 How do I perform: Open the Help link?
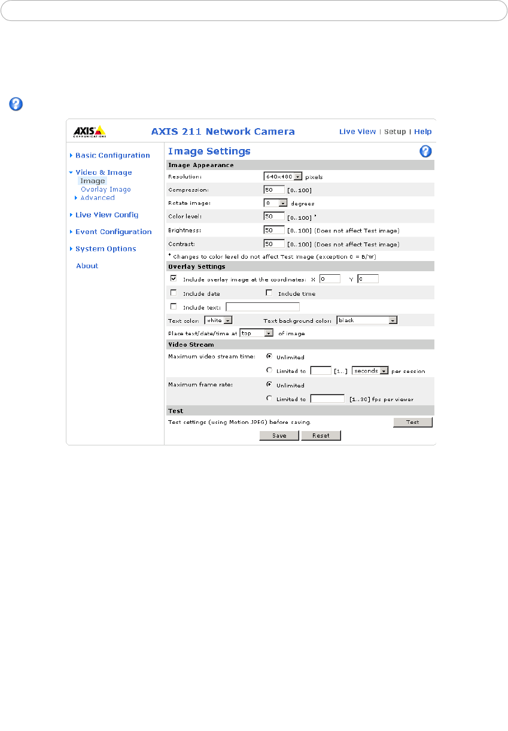tap(423, 132)
